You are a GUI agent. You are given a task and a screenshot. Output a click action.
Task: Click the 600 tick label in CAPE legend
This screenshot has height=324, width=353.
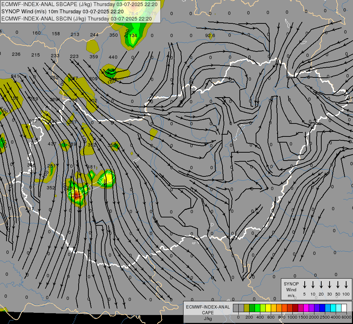(271, 317)
